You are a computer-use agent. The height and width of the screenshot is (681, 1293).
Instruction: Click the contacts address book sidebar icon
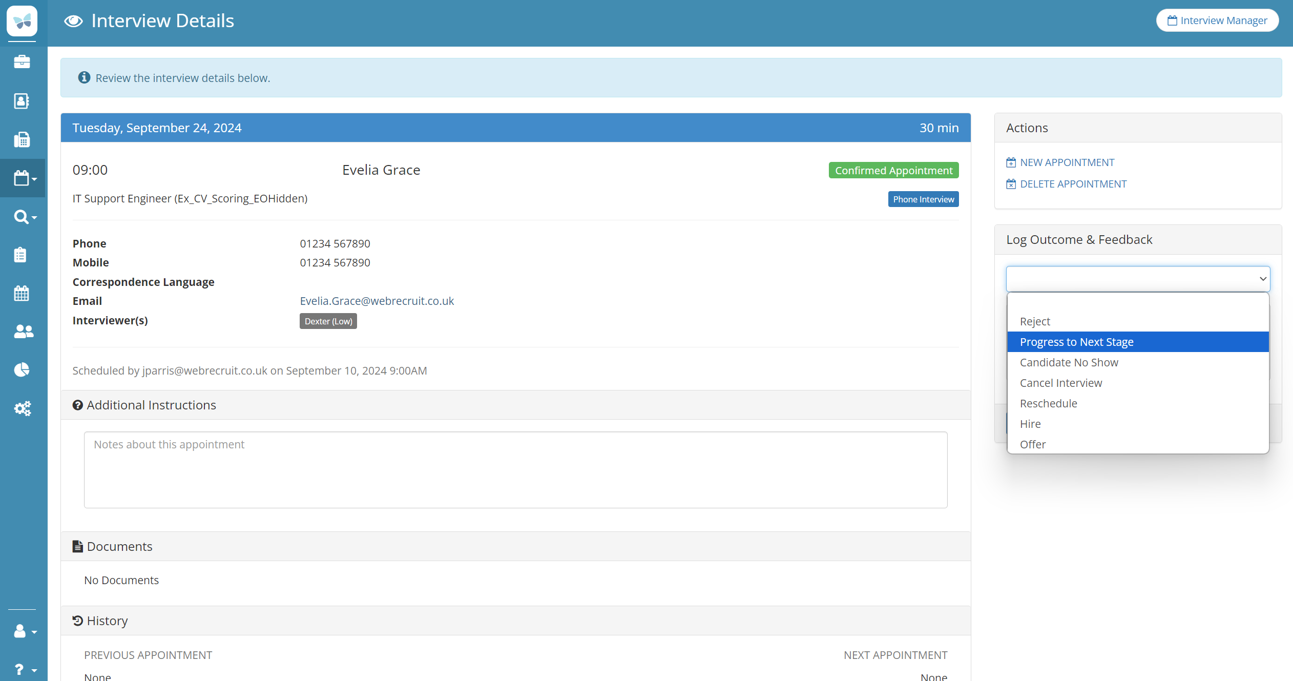pyautogui.click(x=22, y=101)
